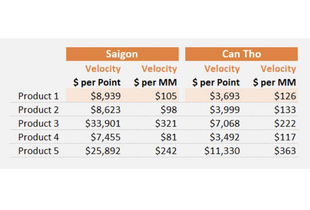Select the Saigon header cell
This screenshot has width=310, height=210.
pos(122,54)
